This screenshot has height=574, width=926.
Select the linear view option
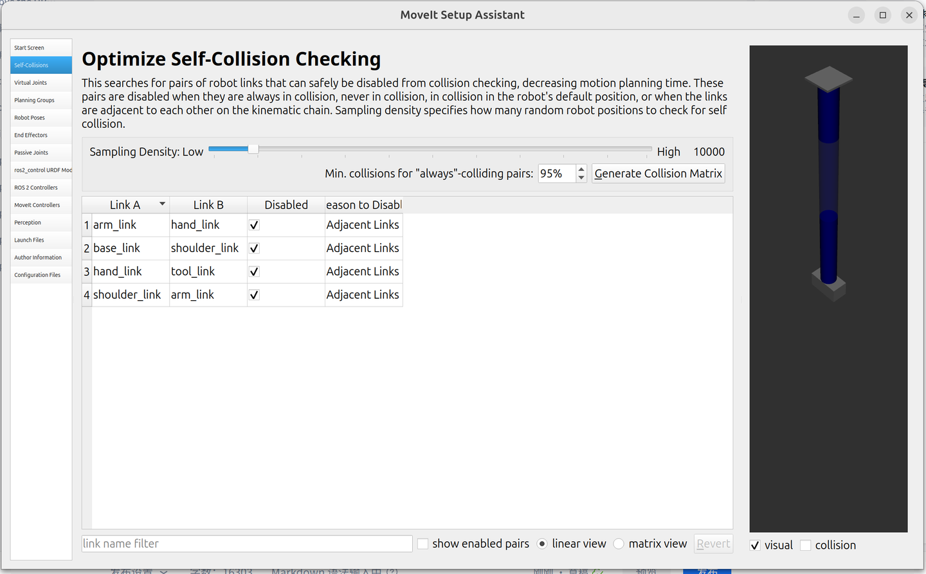click(542, 544)
